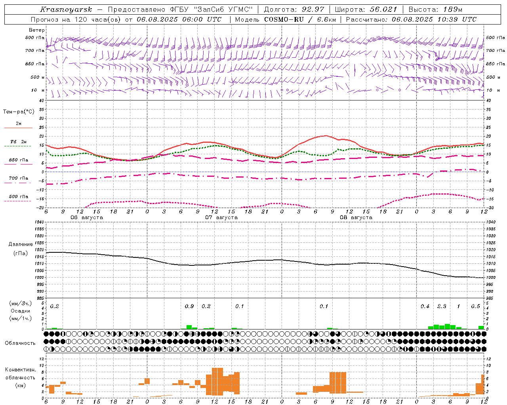Click the (гПа) unit under Давление
Viewport: 507px width, 405px height.
click(x=21, y=253)
